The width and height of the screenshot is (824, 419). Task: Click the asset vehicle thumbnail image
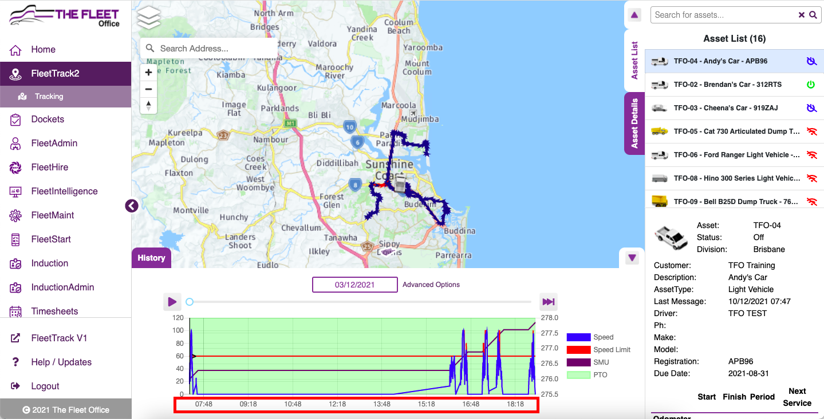point(671,237)
